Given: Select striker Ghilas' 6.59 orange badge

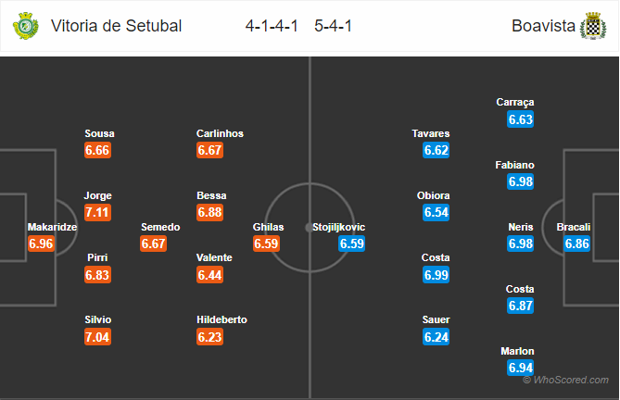Looking at the screenshot, I should tap(267, 244).
